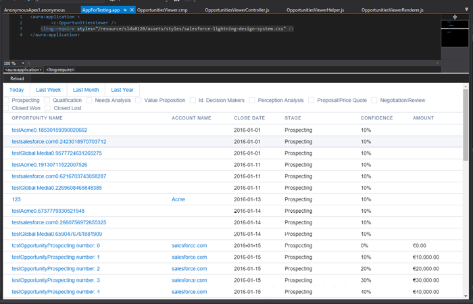
Task: Open the Acme account link
Action: click(178, 199)
